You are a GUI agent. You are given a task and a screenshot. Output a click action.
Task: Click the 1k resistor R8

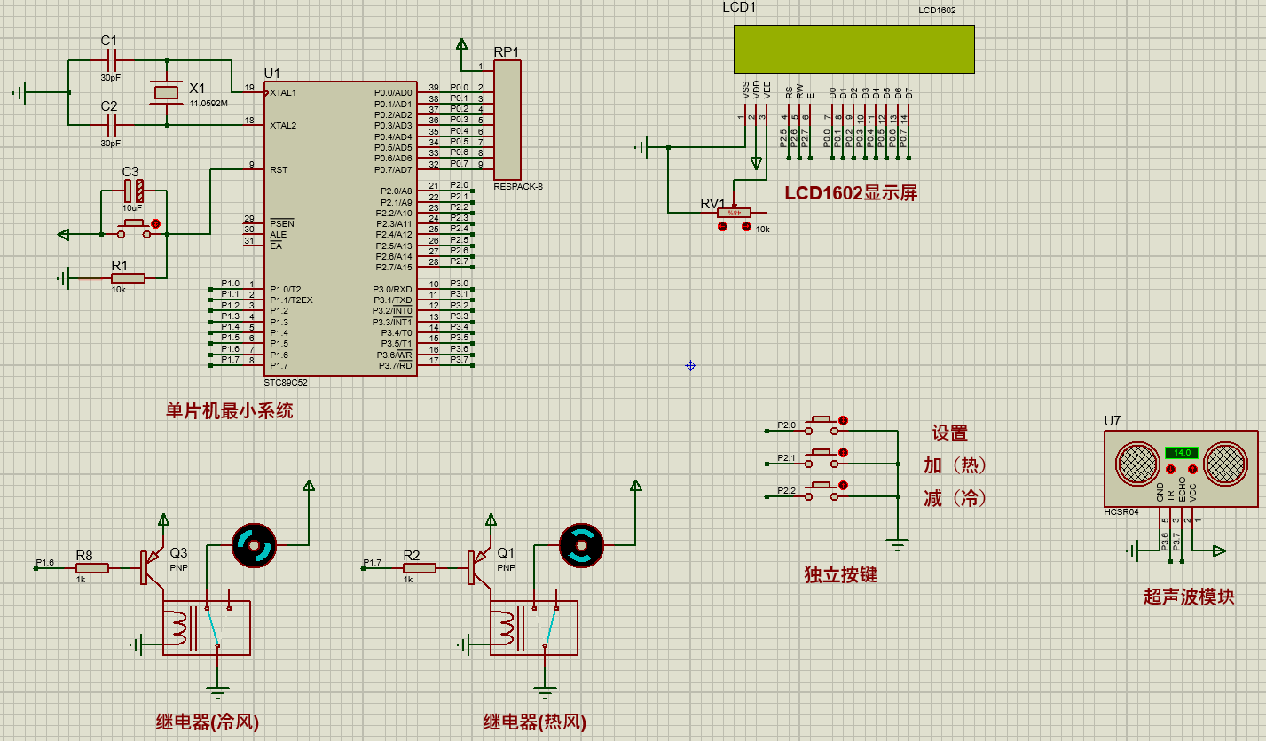pos(91,568)
